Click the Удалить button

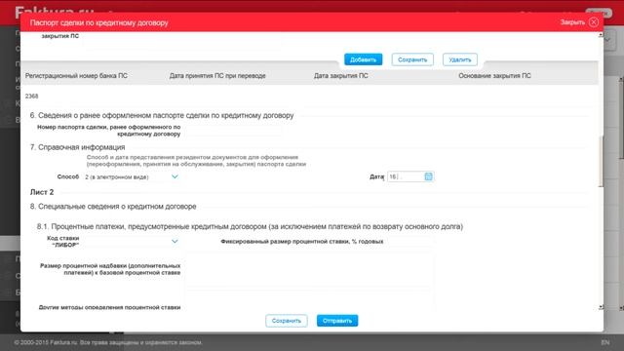[x=459, y=59]
